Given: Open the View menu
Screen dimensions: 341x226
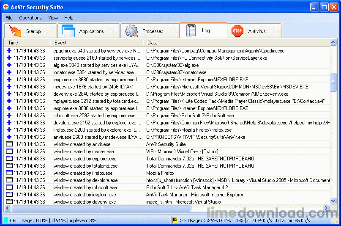Looking at the screenshot, I should [x=53, y=18].
